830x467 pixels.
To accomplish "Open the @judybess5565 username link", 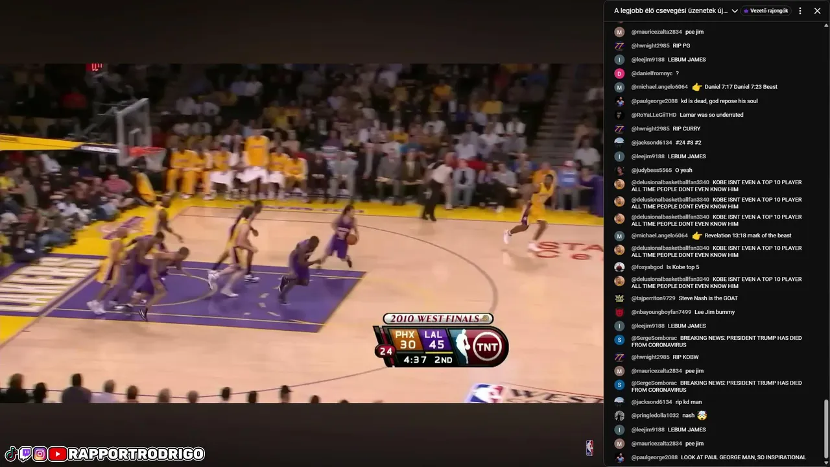I will (x=653, y=171).
